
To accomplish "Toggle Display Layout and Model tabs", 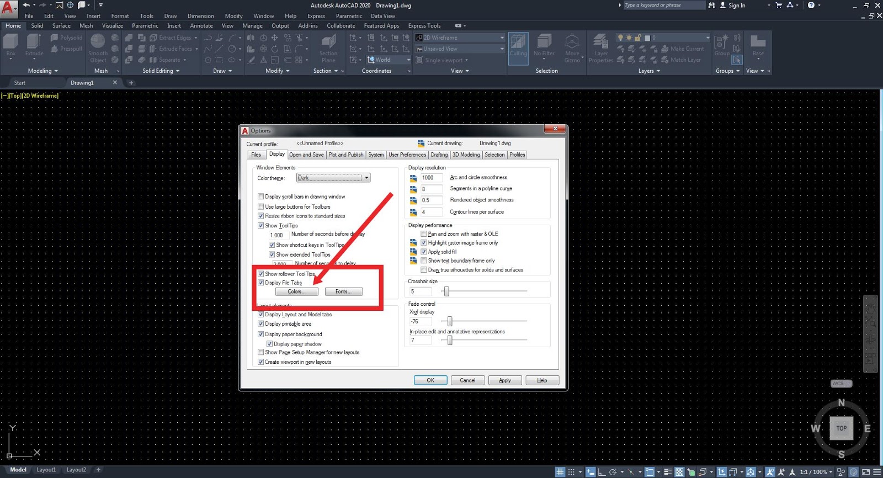I will (x=261, y=315).
